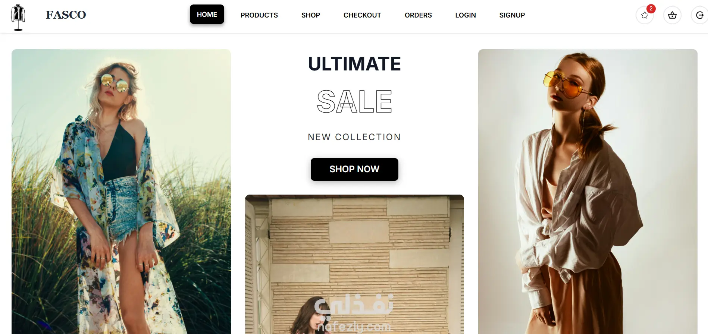Screen dimensions: 708x334
Task: View the ORDERS page
Action: pos(418,15)
